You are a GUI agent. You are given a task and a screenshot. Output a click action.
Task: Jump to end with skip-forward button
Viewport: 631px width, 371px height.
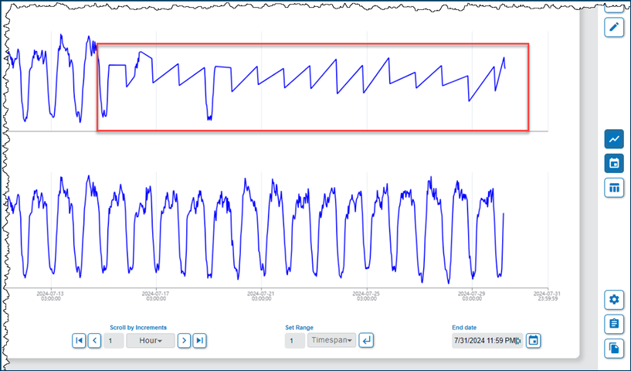coord(199,340)
